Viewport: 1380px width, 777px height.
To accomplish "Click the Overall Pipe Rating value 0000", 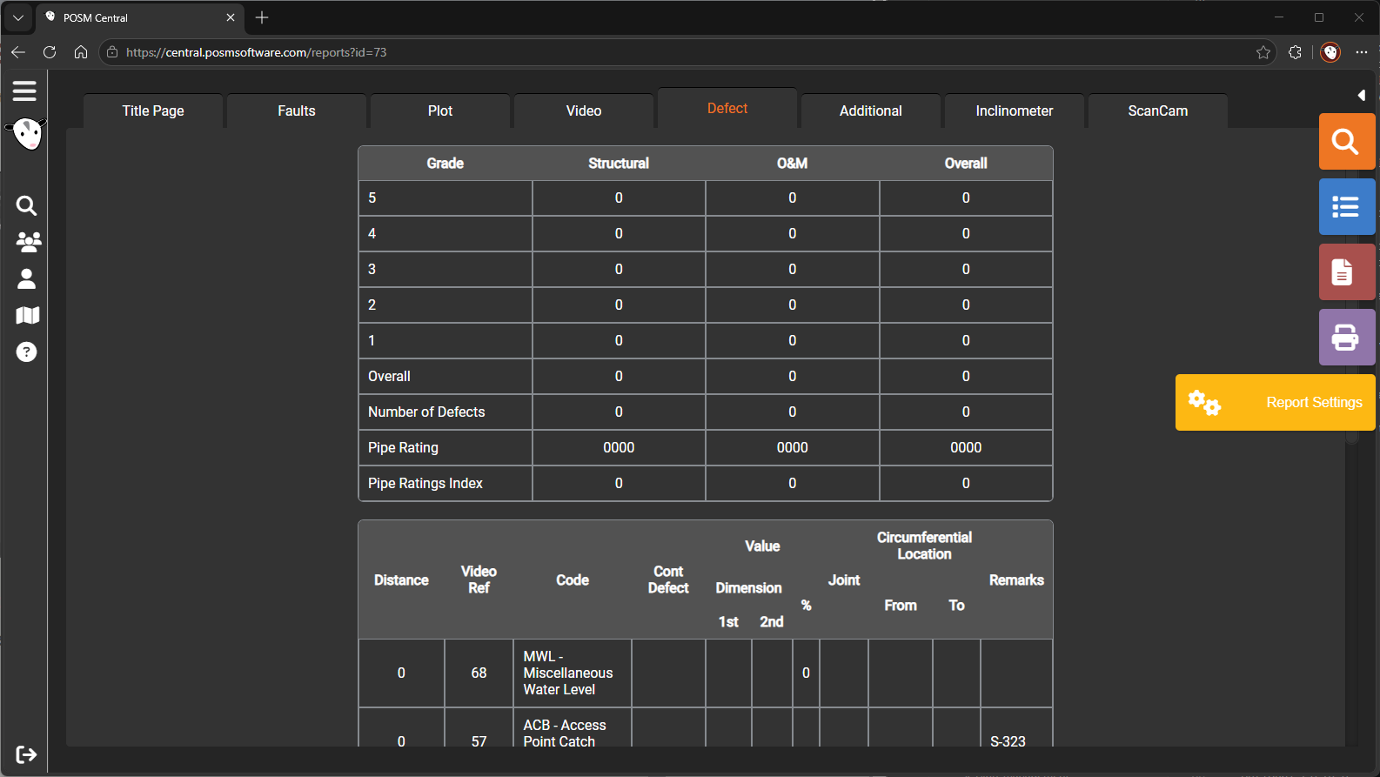I will click(966, 447).
